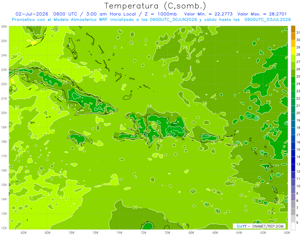Viewport: 305px width, 236px height.
Task: Select the valid-until time 0600UTC_03JUL2026
Action: 268,20
